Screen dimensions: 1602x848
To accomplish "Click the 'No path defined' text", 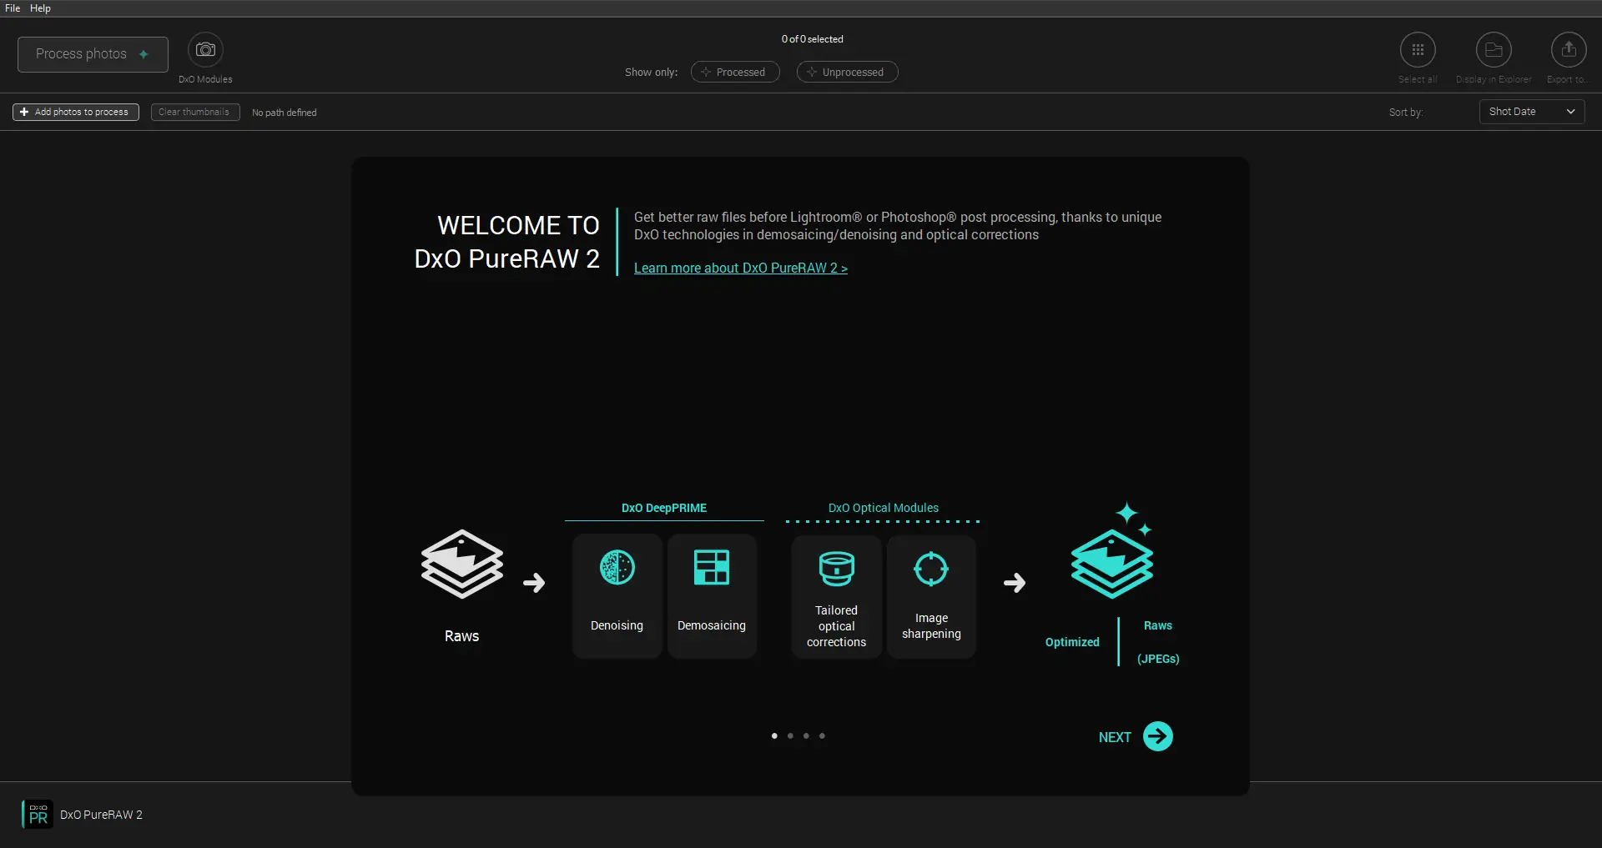I will click(x=285, y=113).
